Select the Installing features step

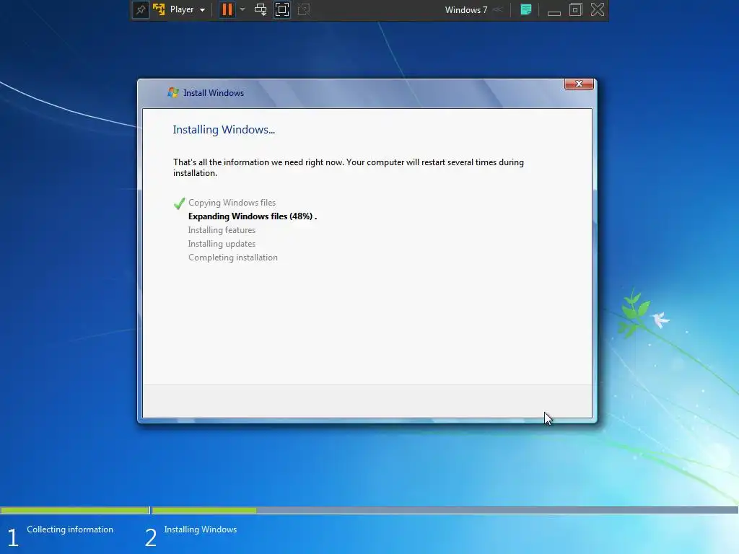coord(222,230)
